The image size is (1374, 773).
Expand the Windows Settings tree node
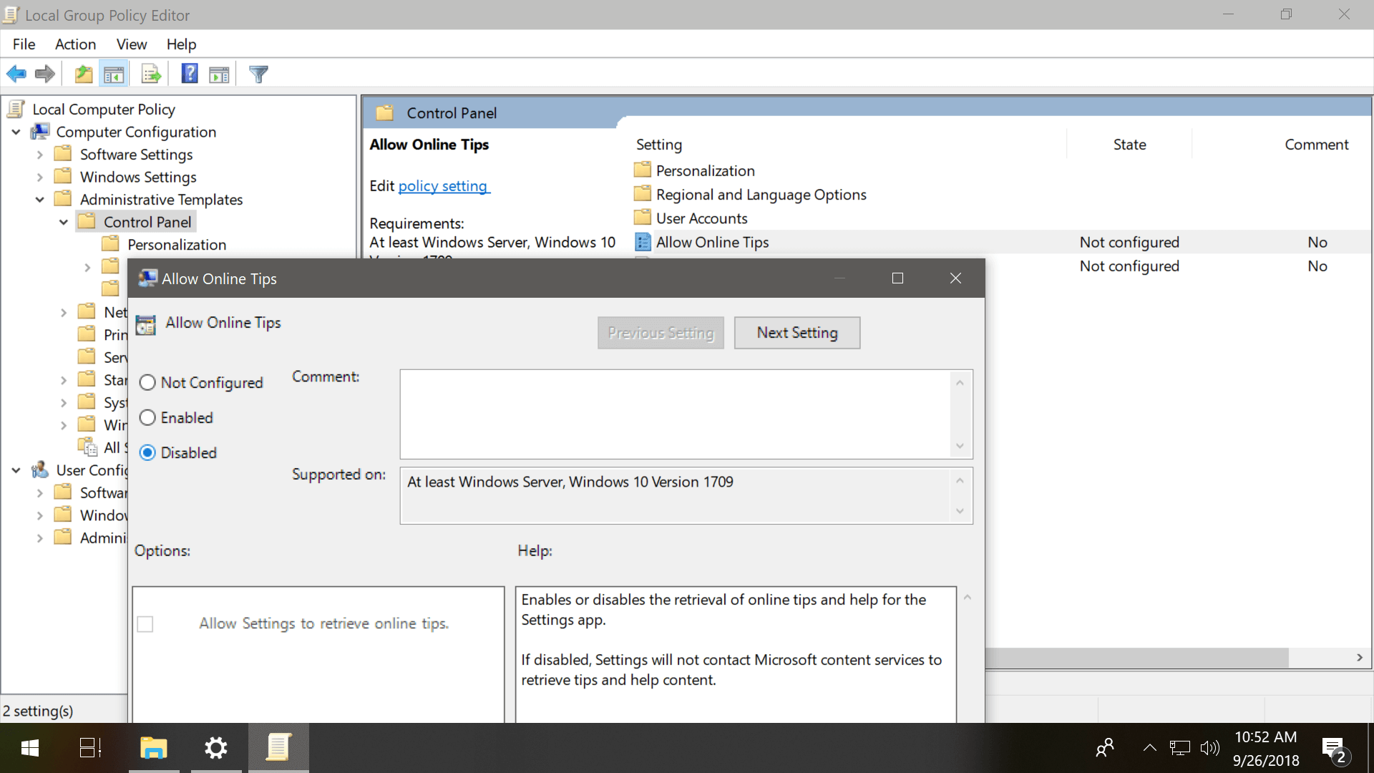[x=40, y=178]
